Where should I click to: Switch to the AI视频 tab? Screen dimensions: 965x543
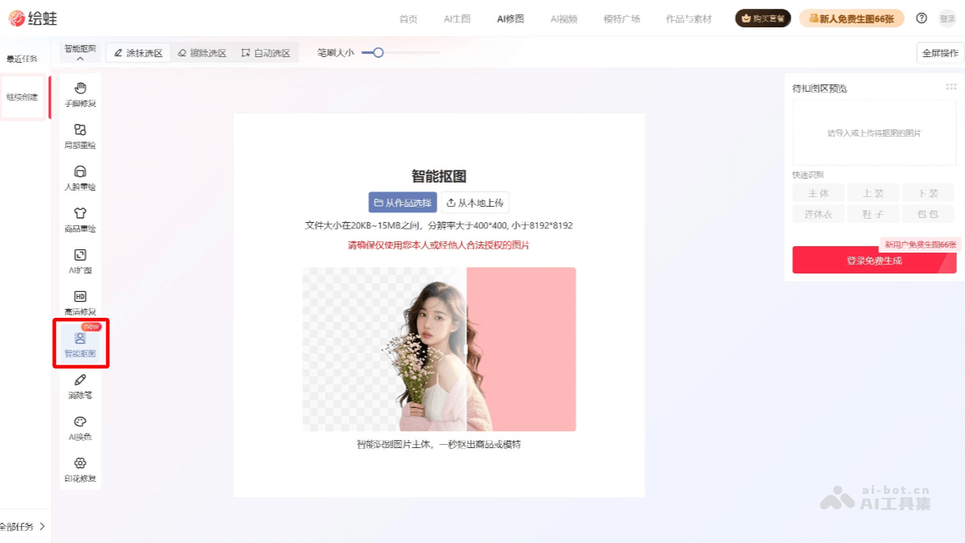(563, 18)
